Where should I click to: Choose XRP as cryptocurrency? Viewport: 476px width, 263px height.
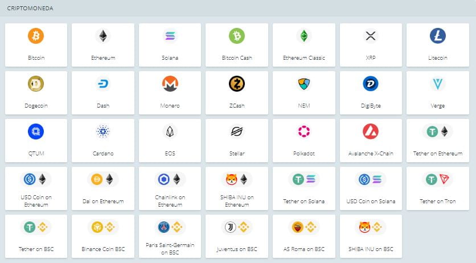[371, 44]
